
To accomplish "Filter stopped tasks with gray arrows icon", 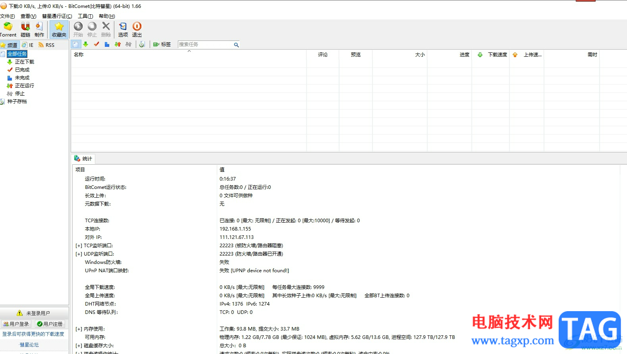I will (128, 44).
